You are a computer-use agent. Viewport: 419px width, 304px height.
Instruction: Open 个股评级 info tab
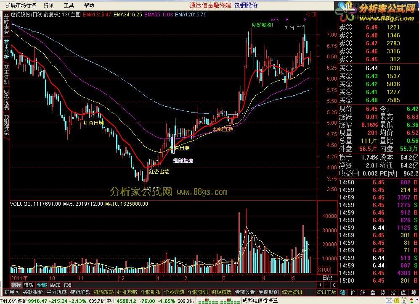(174, 292)
